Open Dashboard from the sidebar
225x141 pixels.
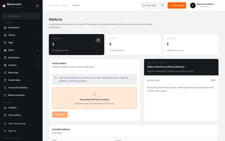click(21, 27)
